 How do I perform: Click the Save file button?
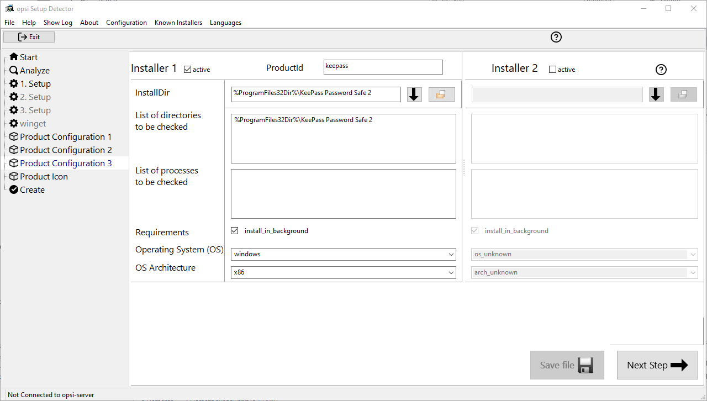(x=567, y=365)
